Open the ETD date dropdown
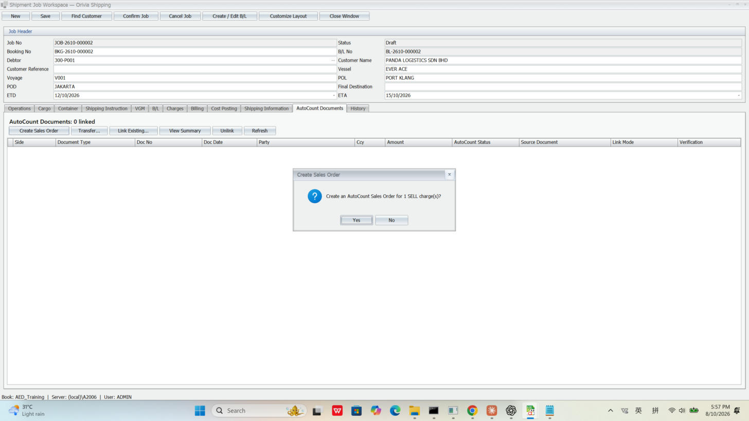Screen dimensions: 749x421 click(x=333, y=96)
